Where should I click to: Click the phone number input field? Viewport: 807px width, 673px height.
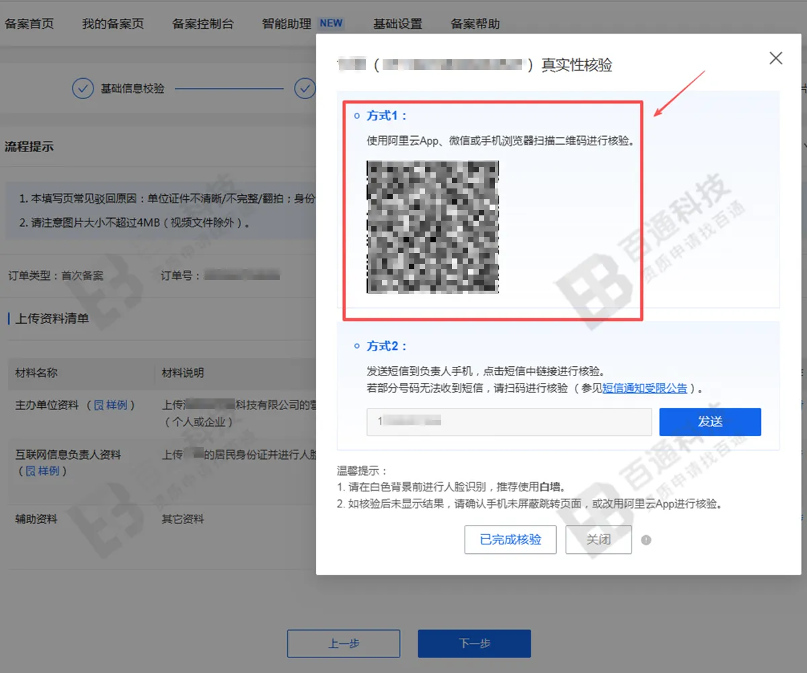point(509,422)
